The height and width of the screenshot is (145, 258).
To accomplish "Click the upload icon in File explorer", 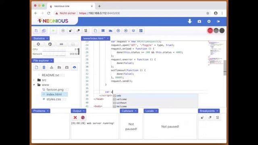I will pos(52,67).
